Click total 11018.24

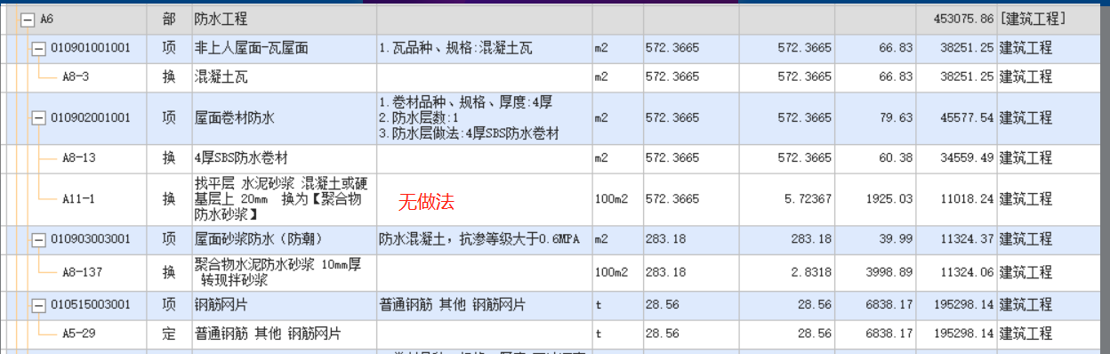[964, 198]
